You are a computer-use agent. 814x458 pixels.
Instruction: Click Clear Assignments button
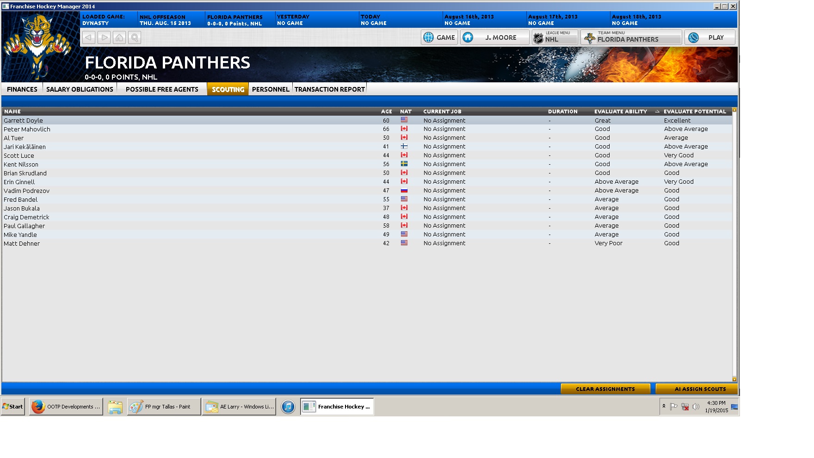click(605, 389)
